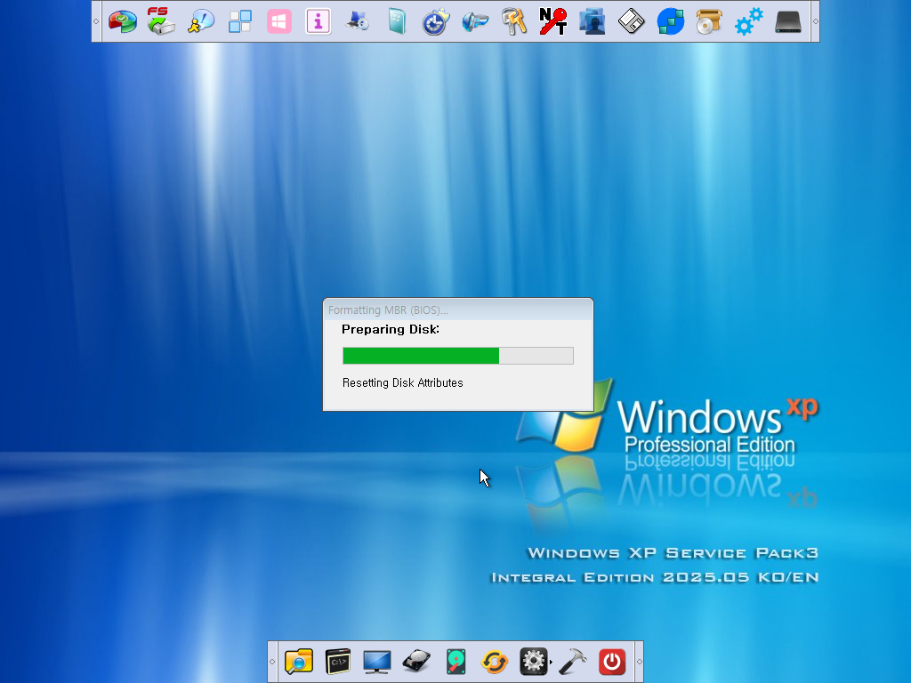This screenshot has height=683, width=911.
Task: Click the "Resetting Disk Attributes" status text
Action: pos(403,382)
